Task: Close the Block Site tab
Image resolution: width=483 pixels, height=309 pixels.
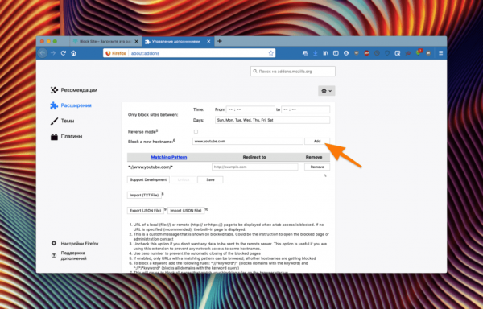Action: [x=137, y=41]
